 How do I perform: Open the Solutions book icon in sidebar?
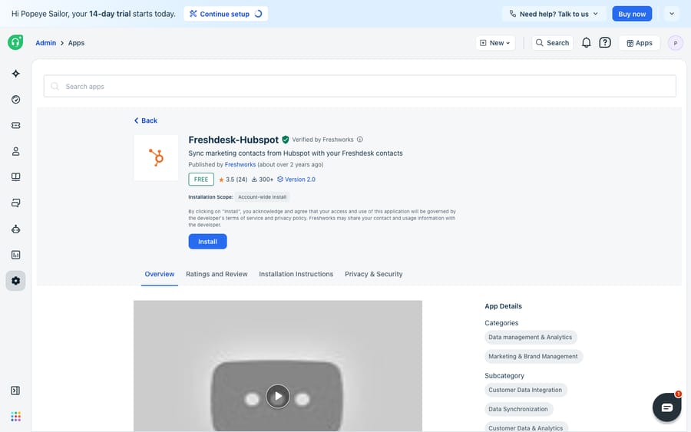pos(16,177)
